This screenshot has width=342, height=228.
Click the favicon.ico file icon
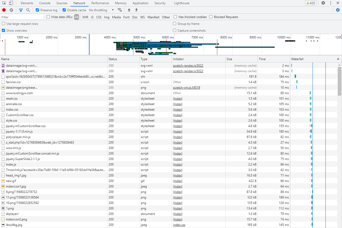point(3,82)
